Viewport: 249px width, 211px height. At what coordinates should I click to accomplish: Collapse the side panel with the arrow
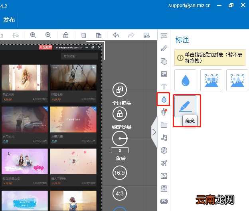click(154, 132)
